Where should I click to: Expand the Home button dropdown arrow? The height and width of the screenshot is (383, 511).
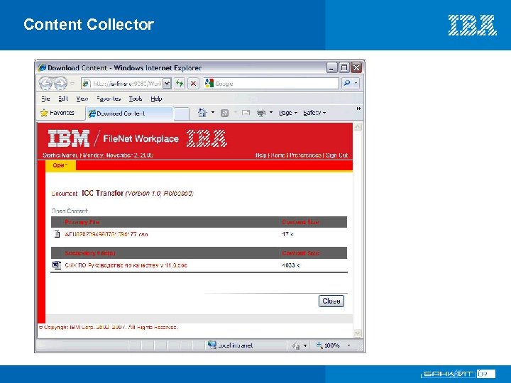click(213, 113)
